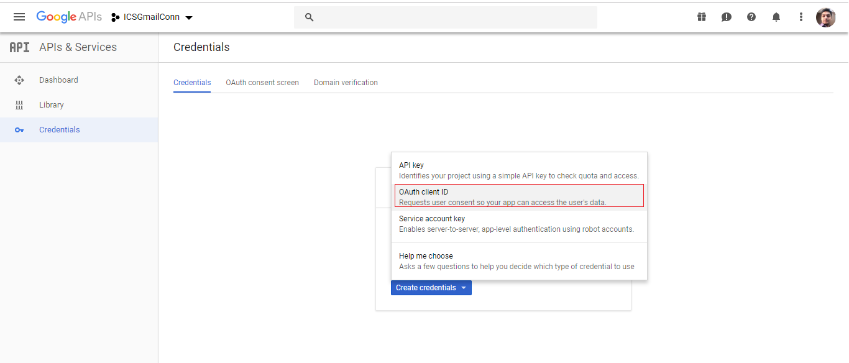Open the ICSGmailConn project selector
The image size is (849, 363).
152,17
